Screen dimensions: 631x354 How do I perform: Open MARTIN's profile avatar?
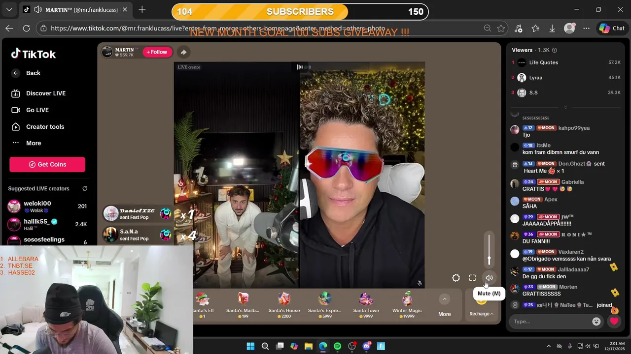107,52
